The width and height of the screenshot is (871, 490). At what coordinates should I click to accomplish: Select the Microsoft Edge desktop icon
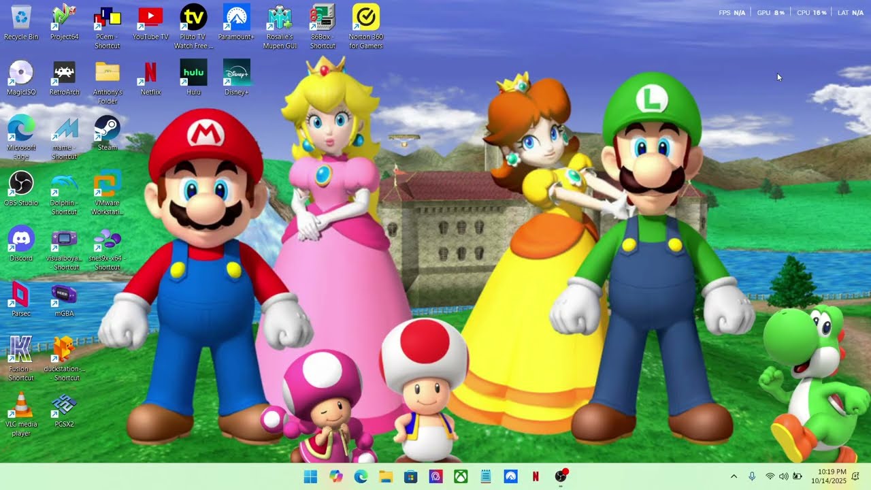tap(21, 137)
